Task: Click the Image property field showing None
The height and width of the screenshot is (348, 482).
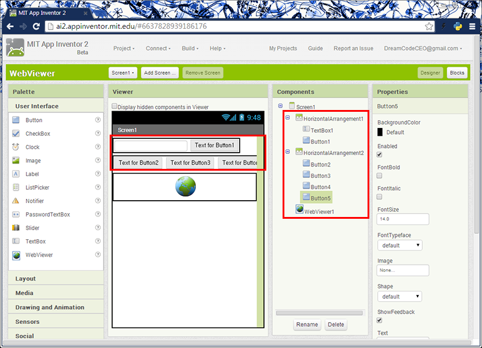Action: [x=402, y=270]
